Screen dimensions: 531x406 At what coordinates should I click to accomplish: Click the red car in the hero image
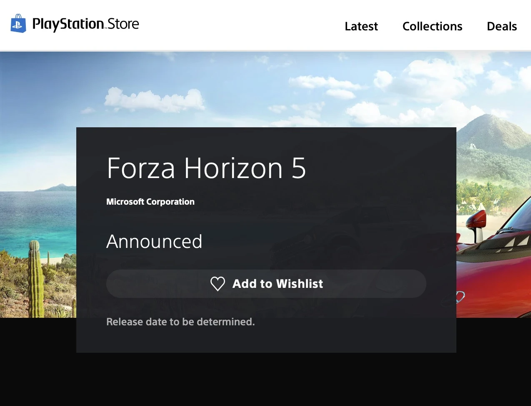(494, 258)
